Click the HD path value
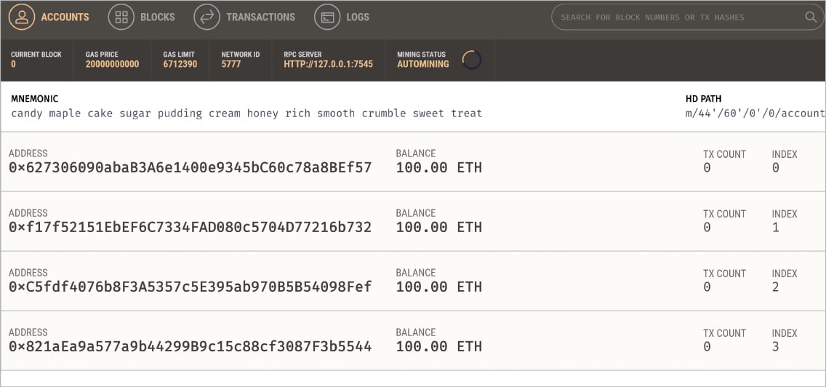Image resolution: width=826 pixels, height=387 pixels. [755, 113]
